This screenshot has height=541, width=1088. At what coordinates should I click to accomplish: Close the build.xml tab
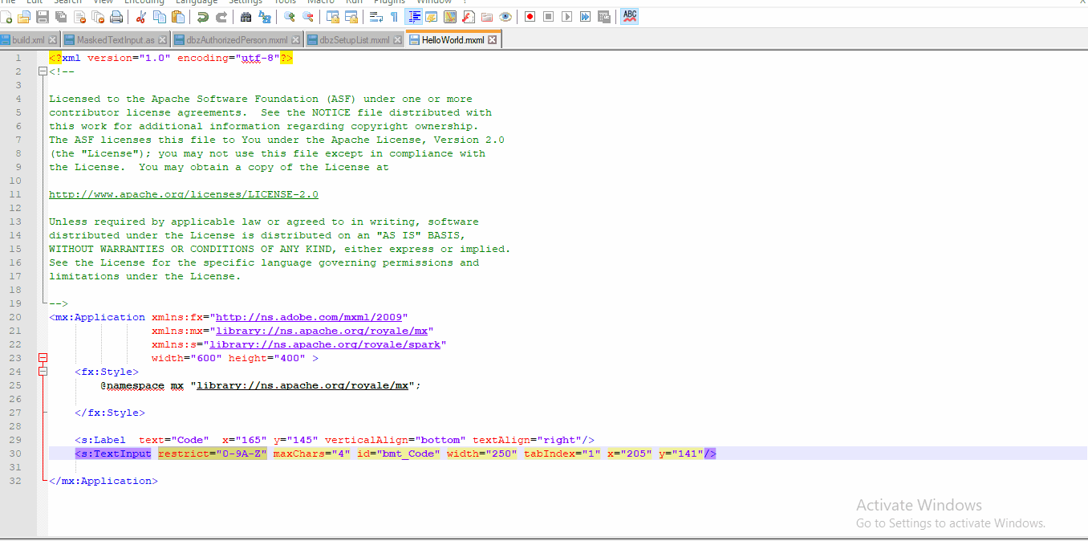[53, 38]
